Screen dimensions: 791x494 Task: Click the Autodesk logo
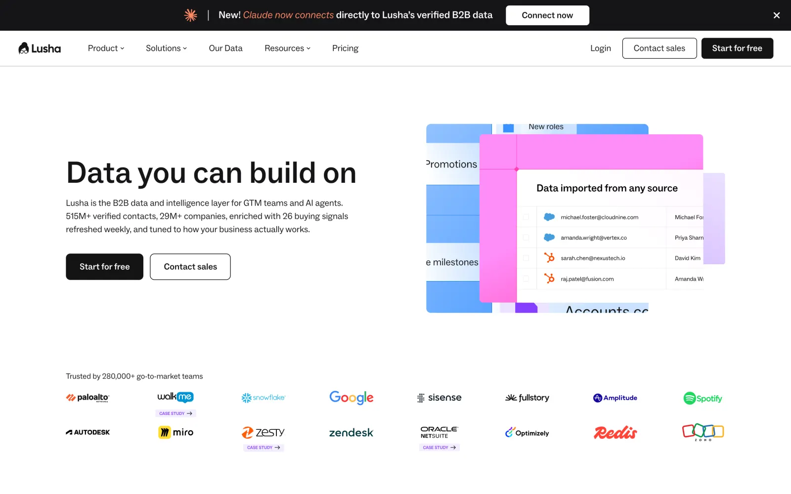(x=88, y=432)
